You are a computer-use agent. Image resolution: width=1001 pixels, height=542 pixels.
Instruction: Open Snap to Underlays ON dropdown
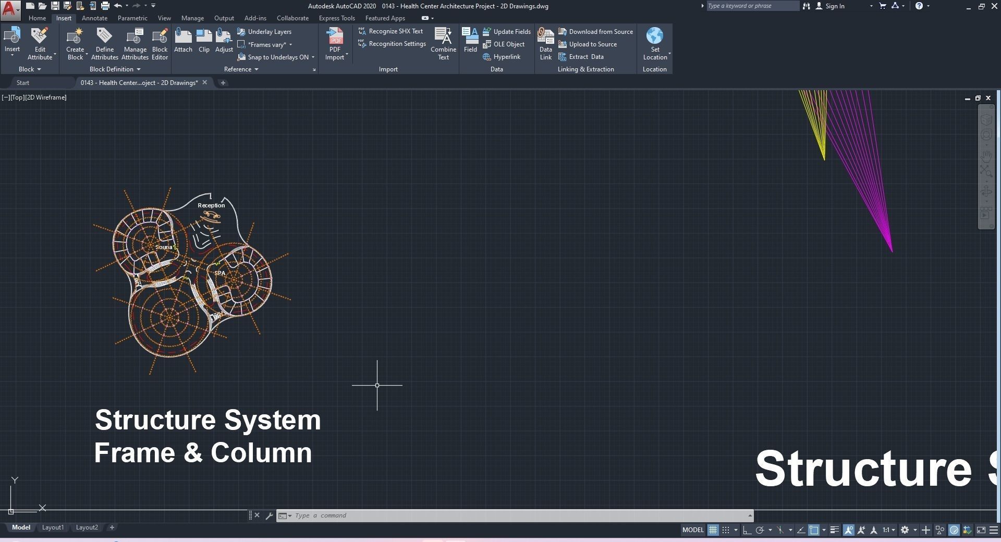[x=313, y=57]
